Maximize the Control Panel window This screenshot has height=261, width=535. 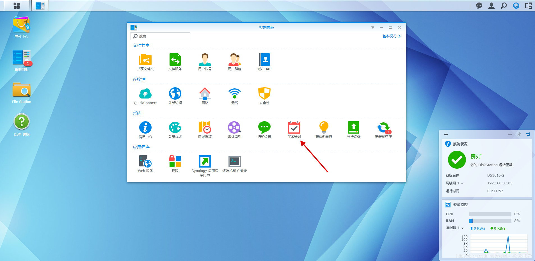[390, 28]
